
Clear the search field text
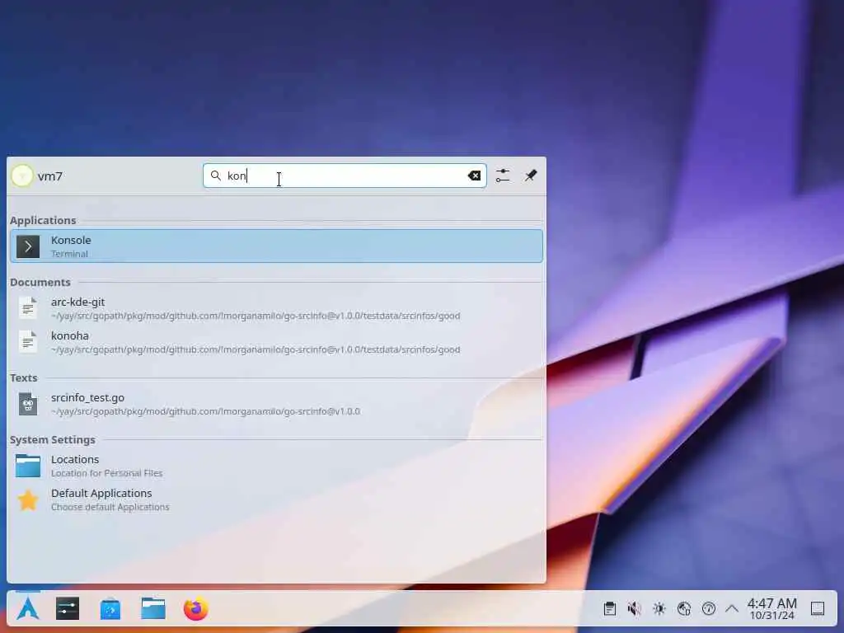(x=474, y=176)
